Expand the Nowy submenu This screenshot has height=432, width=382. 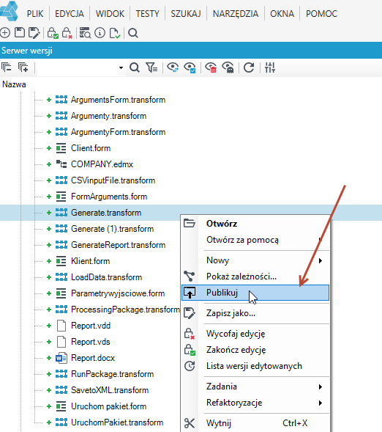tap(255, 260)
